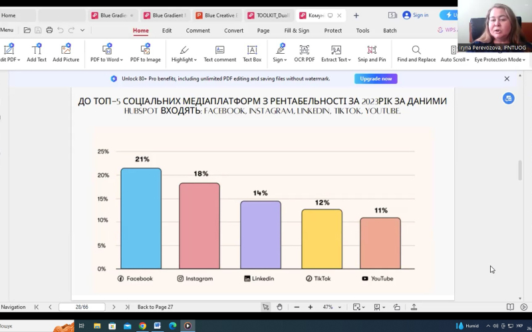Open Extract Text tool

pyautogui.click(x=336, y=53)
